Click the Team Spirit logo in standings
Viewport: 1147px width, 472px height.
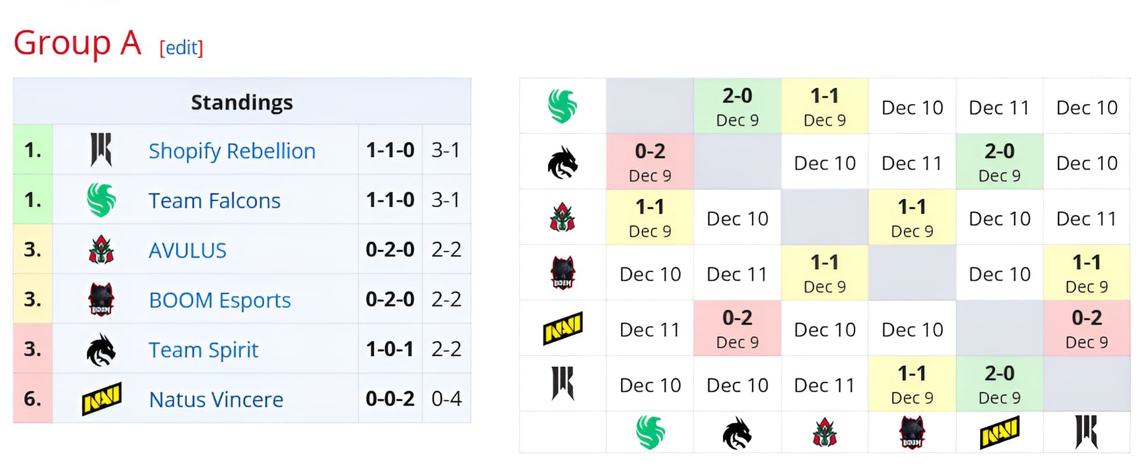[103, 349]
